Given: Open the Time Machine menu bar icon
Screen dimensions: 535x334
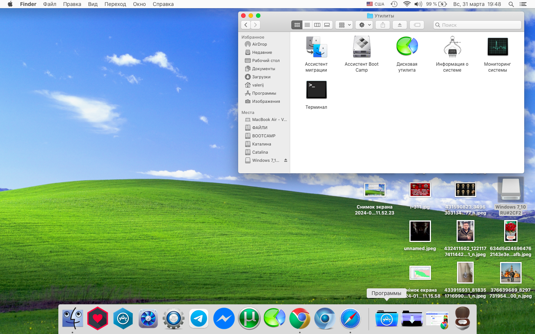Looking at the screenshot, I should [x=394, y=4].
